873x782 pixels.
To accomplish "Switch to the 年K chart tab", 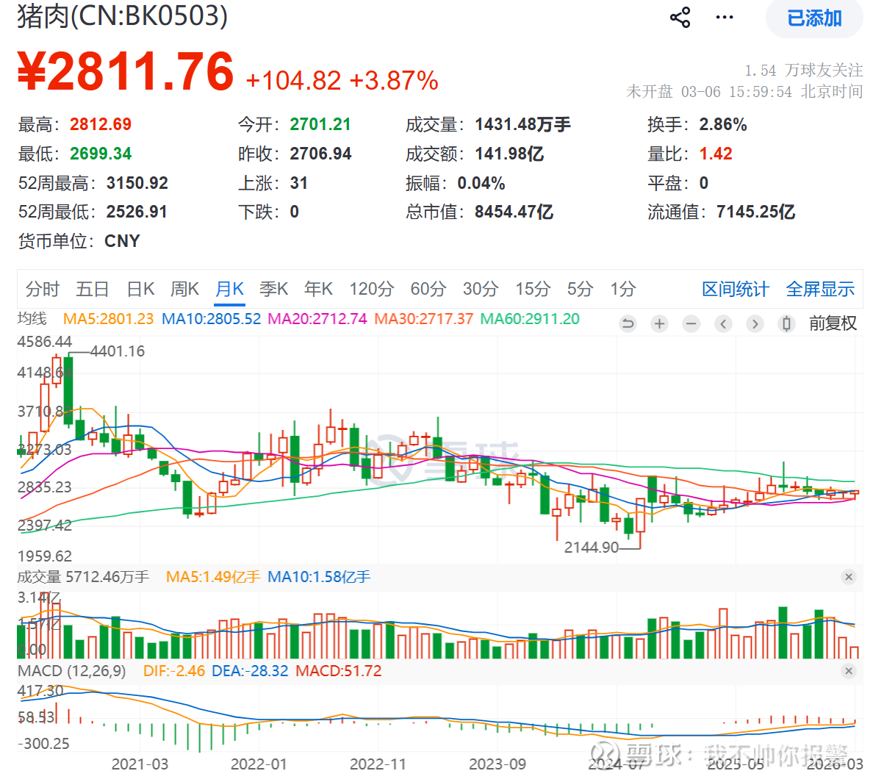I will (x=318, y=289).
